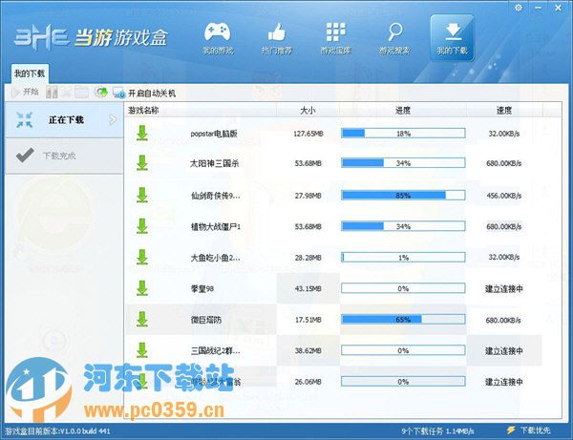This screenshot has width=573, height=440.
Task: Select the 拳皇98 game name
Action: [202, 289]
